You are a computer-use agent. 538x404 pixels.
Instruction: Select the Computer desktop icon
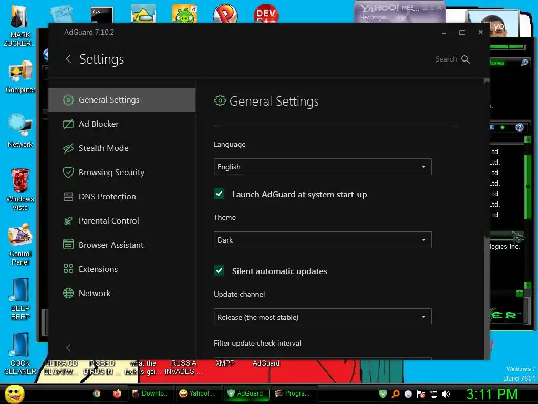pyautogui.click(x=20, y=77)
